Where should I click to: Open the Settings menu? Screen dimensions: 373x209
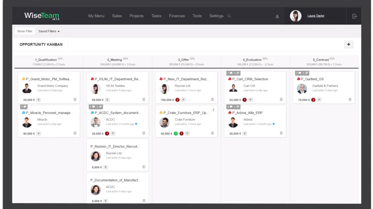pos(216,16)
